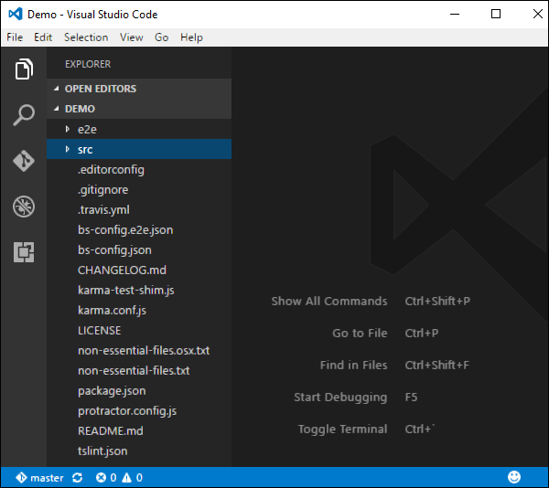549x488 pixels.
Task: Open the Source Control (Git) view
Action: [x=24, y=161]
